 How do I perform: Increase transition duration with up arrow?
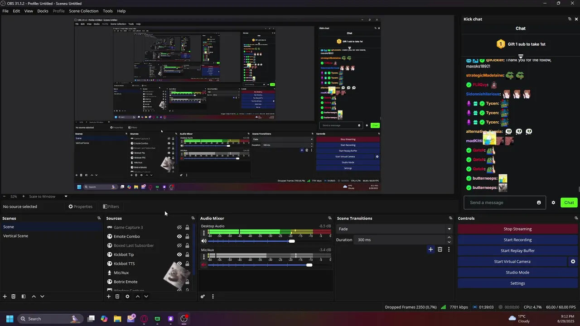449,237
